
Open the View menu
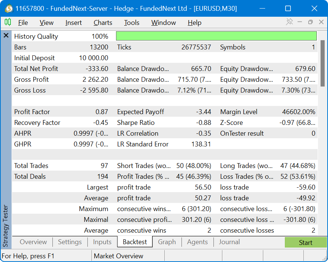pos(46,23)
